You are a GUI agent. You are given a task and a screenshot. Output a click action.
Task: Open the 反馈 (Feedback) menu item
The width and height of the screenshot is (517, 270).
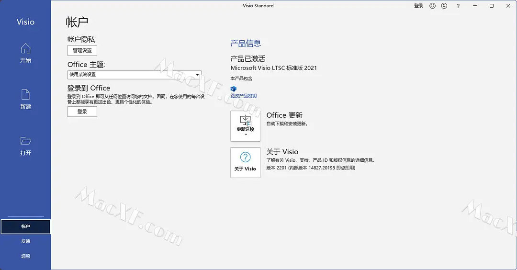pyautogui.click(x=25, y=241)
